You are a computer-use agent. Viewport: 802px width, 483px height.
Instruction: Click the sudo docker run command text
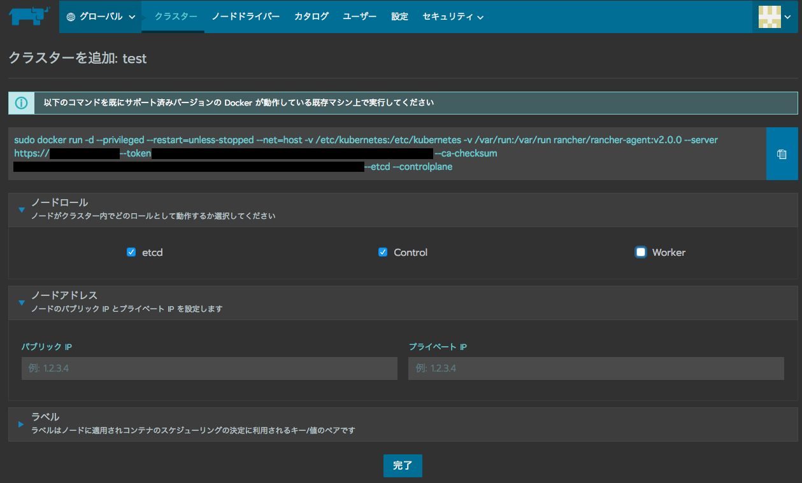pos(366,153)
